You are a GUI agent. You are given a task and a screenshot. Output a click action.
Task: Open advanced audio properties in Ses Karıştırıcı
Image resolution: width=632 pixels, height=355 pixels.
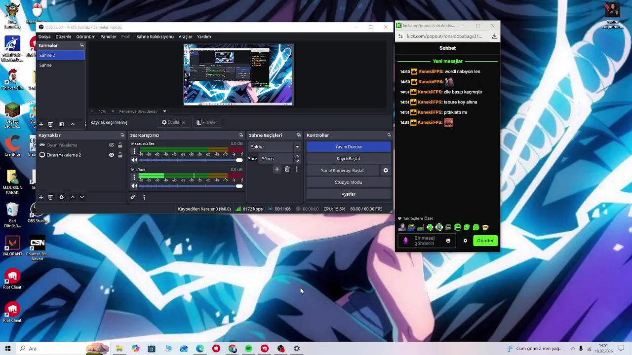[133, 197]
